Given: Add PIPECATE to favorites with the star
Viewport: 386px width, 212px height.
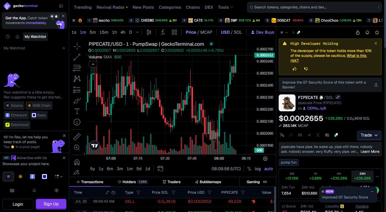Looking at the screenshot, I should coord(377,32).
